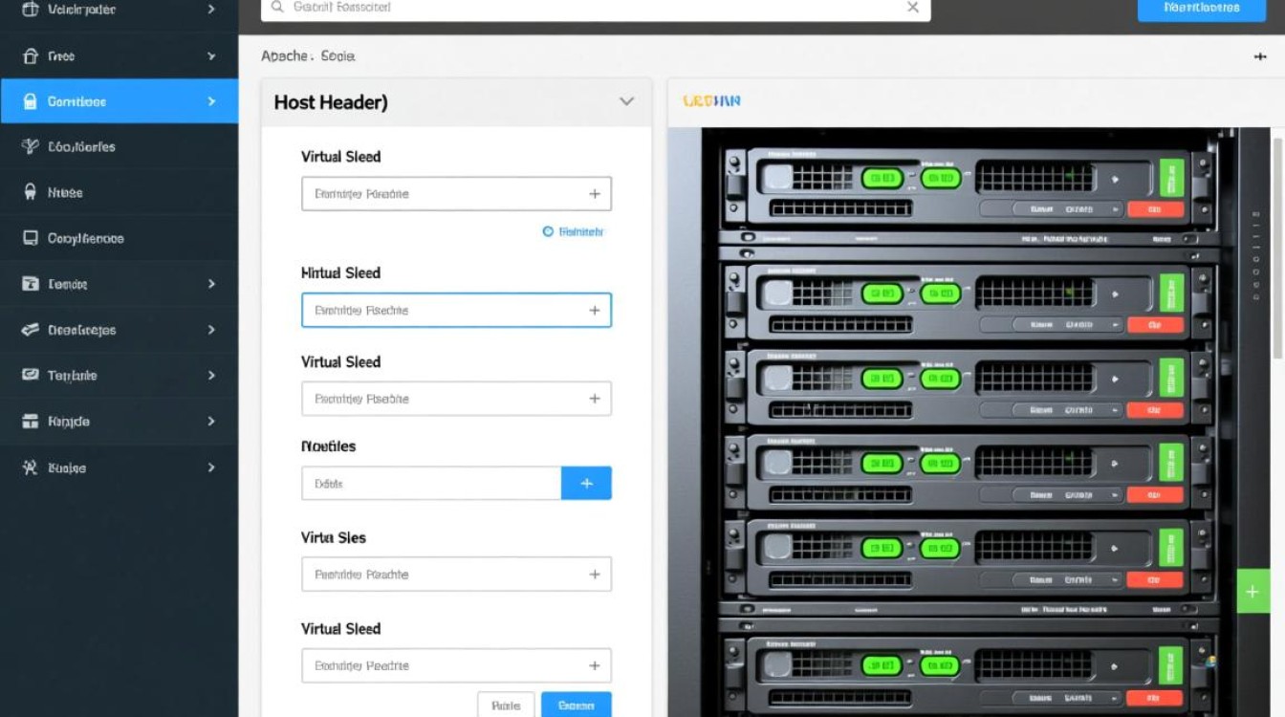Collapse the Host Header panel with its chevron
Image resolution: width=1285 pixels, height=717 pixels.
tap(626, 101)
